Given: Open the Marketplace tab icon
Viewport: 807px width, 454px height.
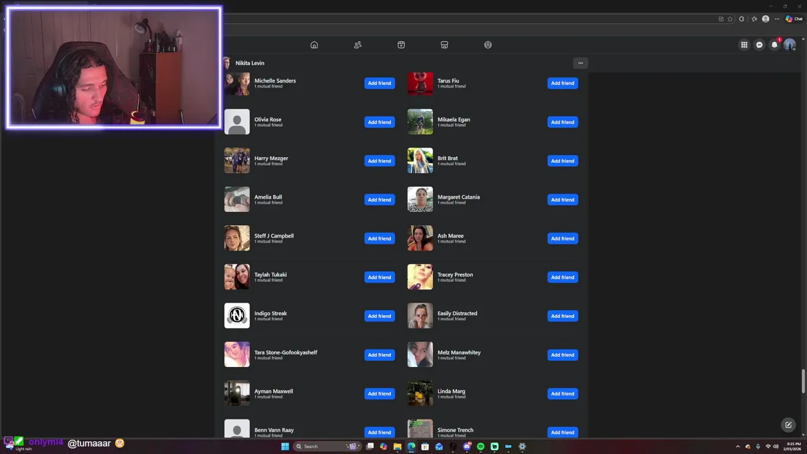Looking at the screenshot, I should click(444, 45).
